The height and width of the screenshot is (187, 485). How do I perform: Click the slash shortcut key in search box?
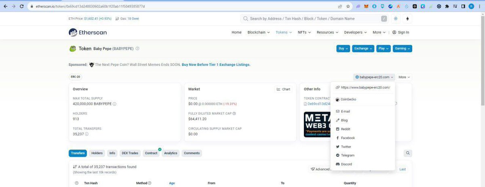click(384, 19)
